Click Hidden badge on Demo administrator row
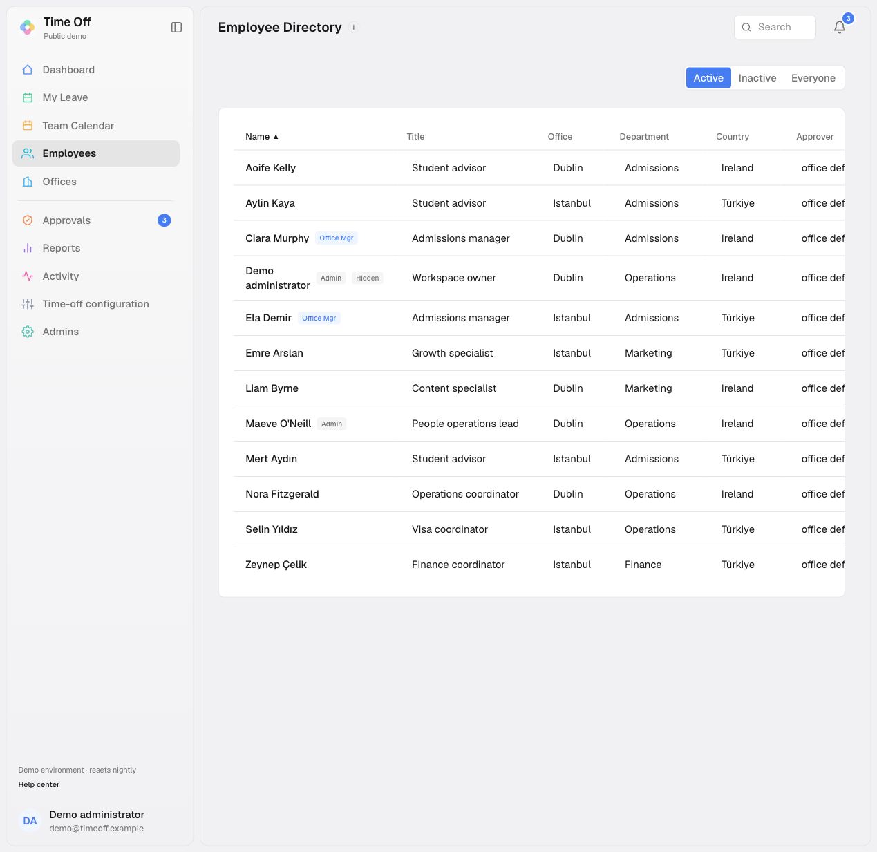The width and height of the screenshot is (877, 852). pos(368,278)
